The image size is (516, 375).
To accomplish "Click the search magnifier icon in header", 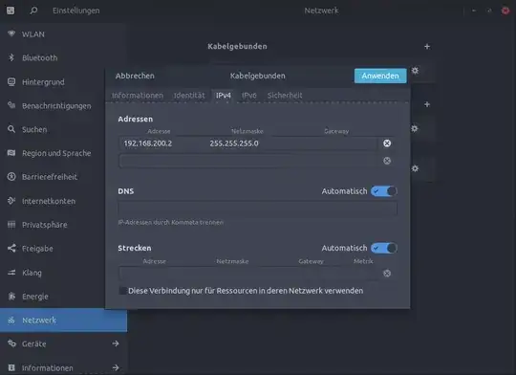I will 33,11.
